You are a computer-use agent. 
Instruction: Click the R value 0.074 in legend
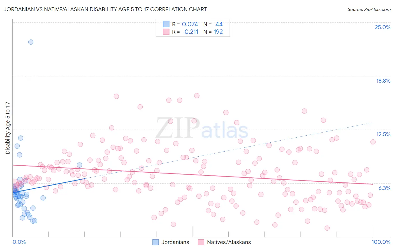point(190,24)
